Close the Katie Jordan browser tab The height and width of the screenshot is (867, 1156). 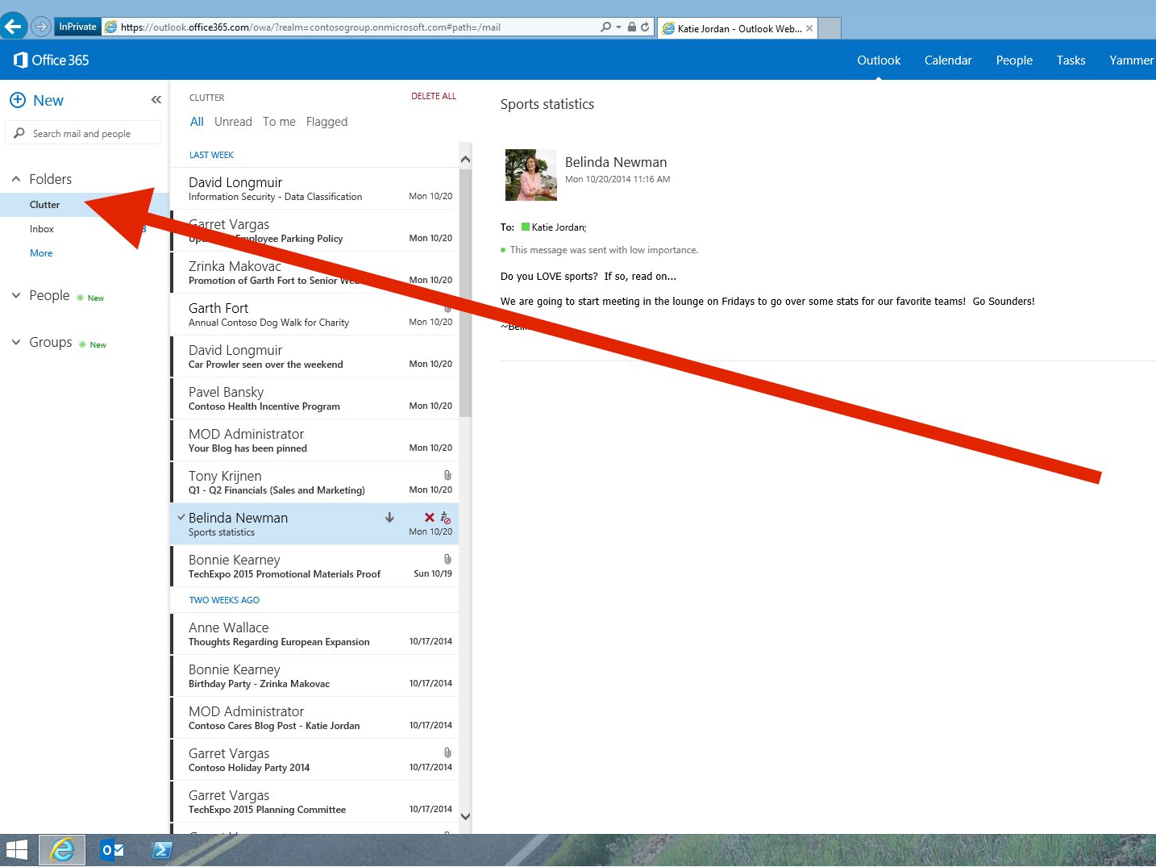click(809, 28)
